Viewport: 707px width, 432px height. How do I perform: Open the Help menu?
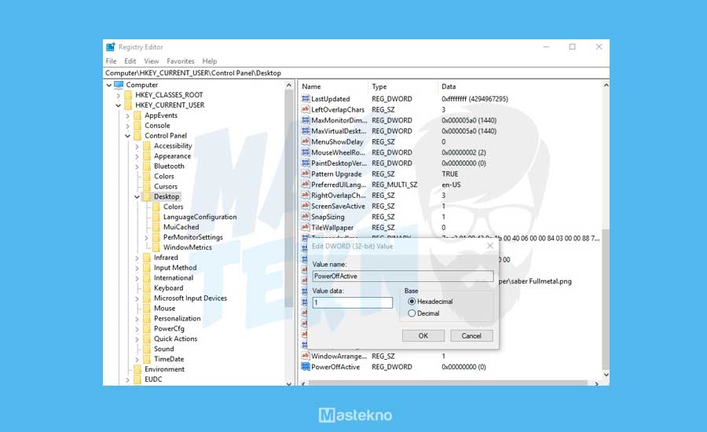click(x=209, y=61)
